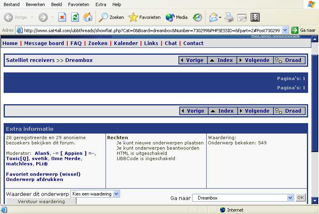319x214 pixels.
Task: Click the Back (Vorige) arrow icon
Action: click(x=8, y=17)
